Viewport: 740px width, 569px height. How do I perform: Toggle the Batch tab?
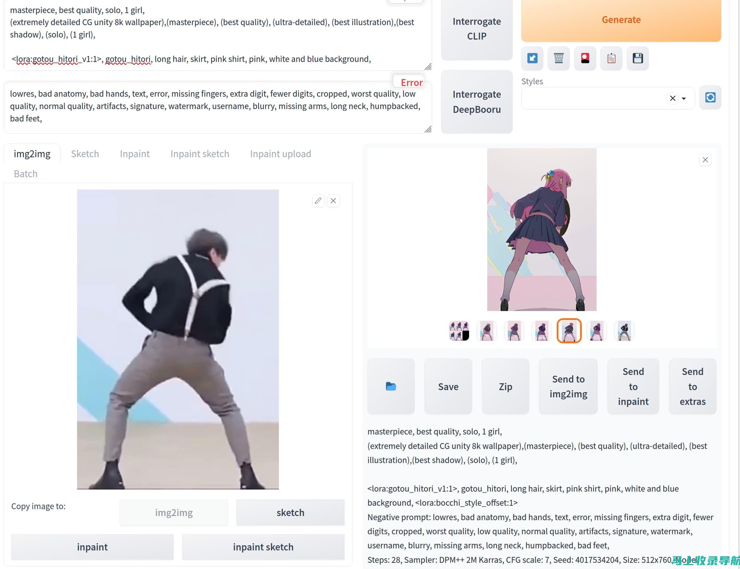[25, 173]
